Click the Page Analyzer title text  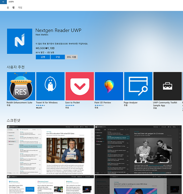pos(131,102)
